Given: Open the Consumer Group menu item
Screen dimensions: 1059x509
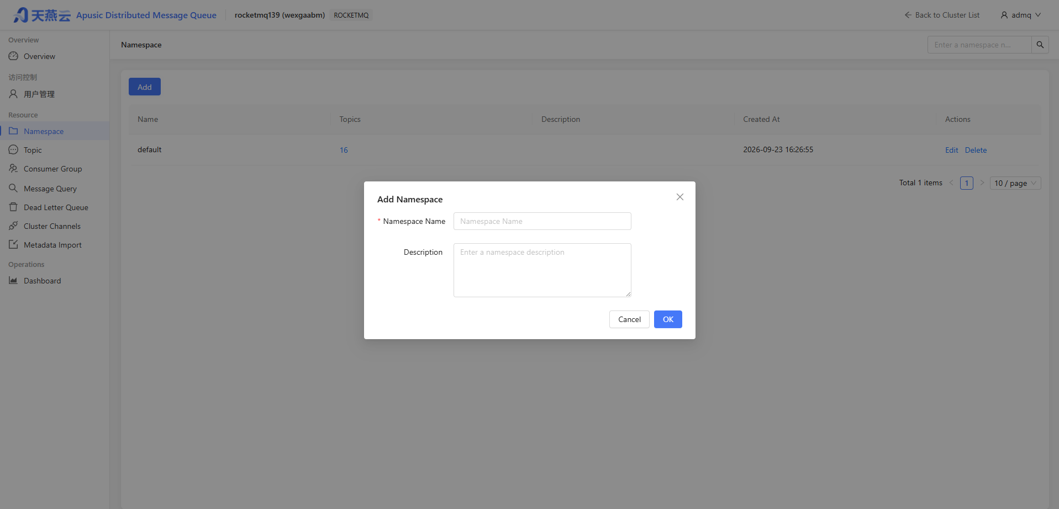Looking at the screenshot, I should click(55, 169).
